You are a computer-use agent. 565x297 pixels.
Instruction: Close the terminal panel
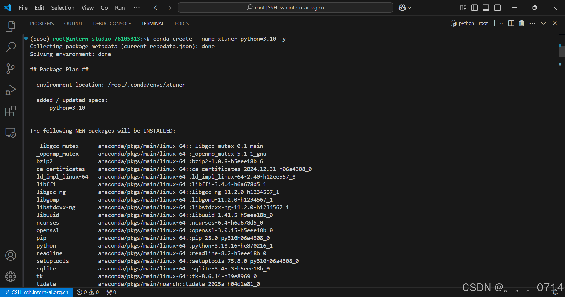pyautogui.click(x=555, y=23)
